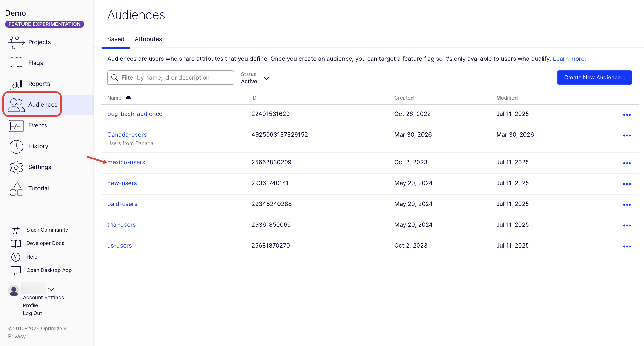Click the Flags icon
The height and width of the screenshot is (346, 644).
16,63
